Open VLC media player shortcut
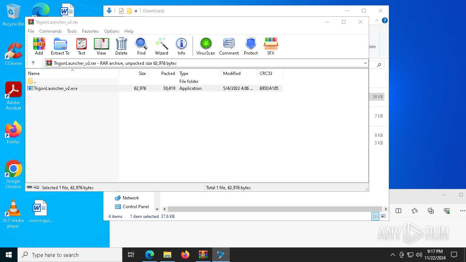This screenshot has width=466, height=262. pyautogui.click(x=13, y=214)
